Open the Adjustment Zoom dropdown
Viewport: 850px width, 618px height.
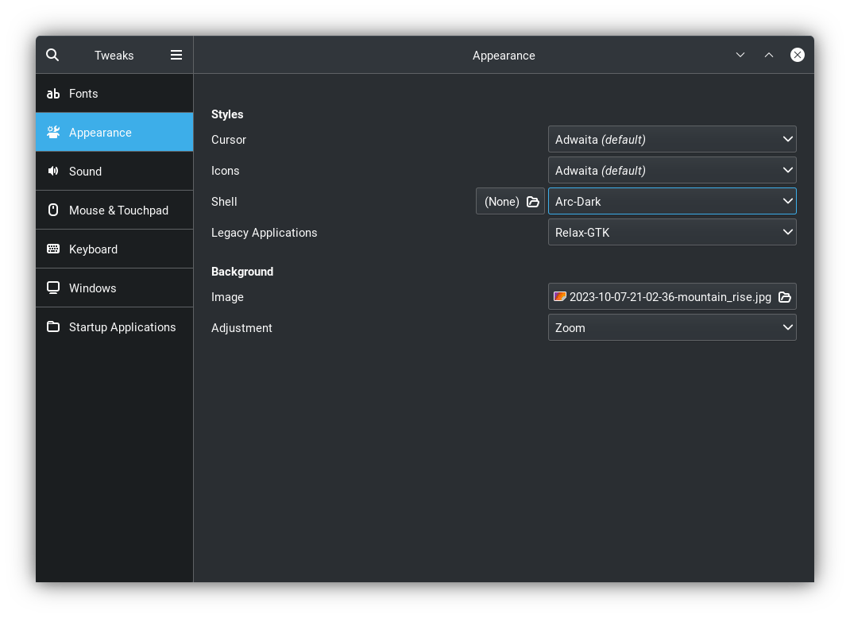coord(672,327)
